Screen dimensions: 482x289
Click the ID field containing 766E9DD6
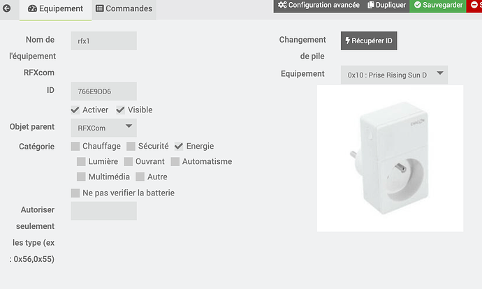tap(104, 91)
